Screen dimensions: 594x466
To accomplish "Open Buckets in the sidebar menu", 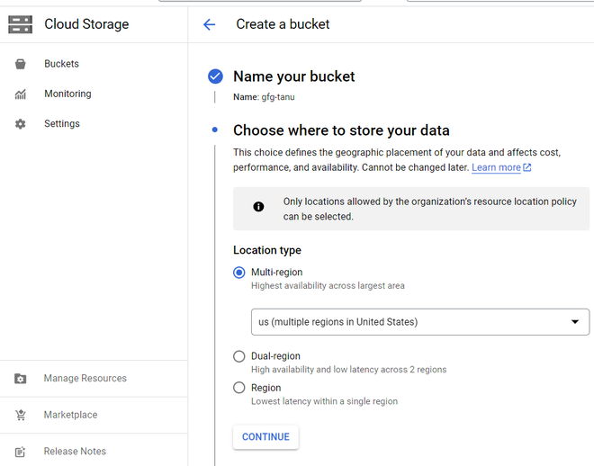I will (61, 64).
